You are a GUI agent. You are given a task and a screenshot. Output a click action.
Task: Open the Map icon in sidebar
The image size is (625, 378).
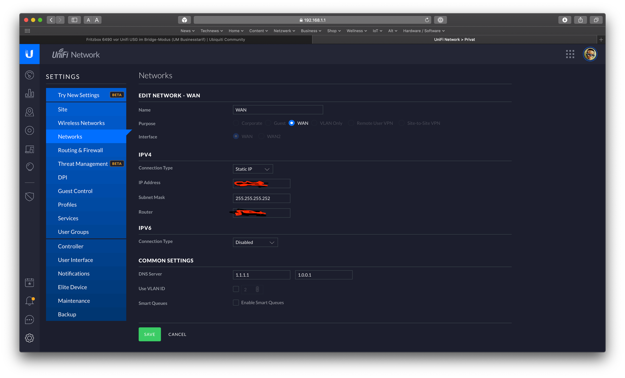tap(29, 112)
